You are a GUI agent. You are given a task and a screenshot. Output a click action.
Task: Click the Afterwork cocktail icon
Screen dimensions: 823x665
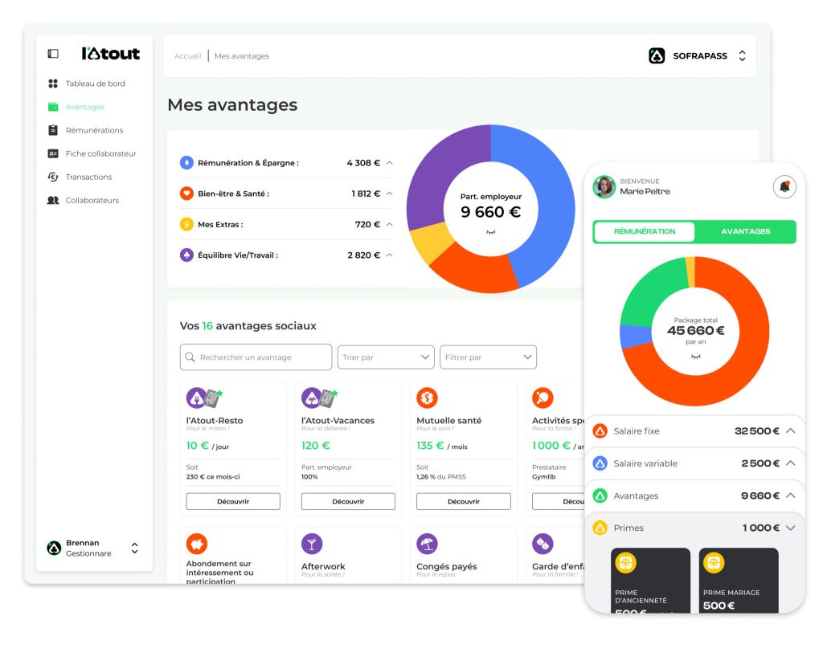click(312, 544)
